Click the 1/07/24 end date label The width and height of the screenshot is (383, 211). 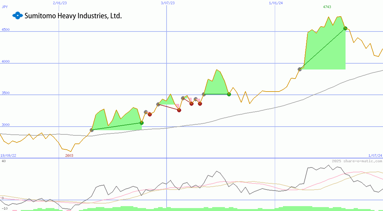[x=375, y=155]
